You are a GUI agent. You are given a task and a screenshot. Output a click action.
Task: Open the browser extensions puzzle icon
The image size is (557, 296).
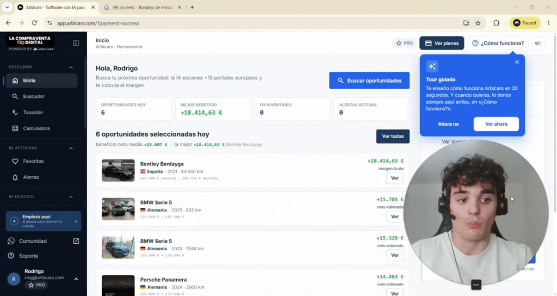coord(496,23)
